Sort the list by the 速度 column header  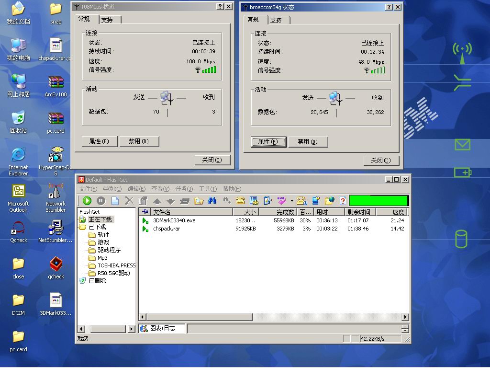click(x=391, y=212)
